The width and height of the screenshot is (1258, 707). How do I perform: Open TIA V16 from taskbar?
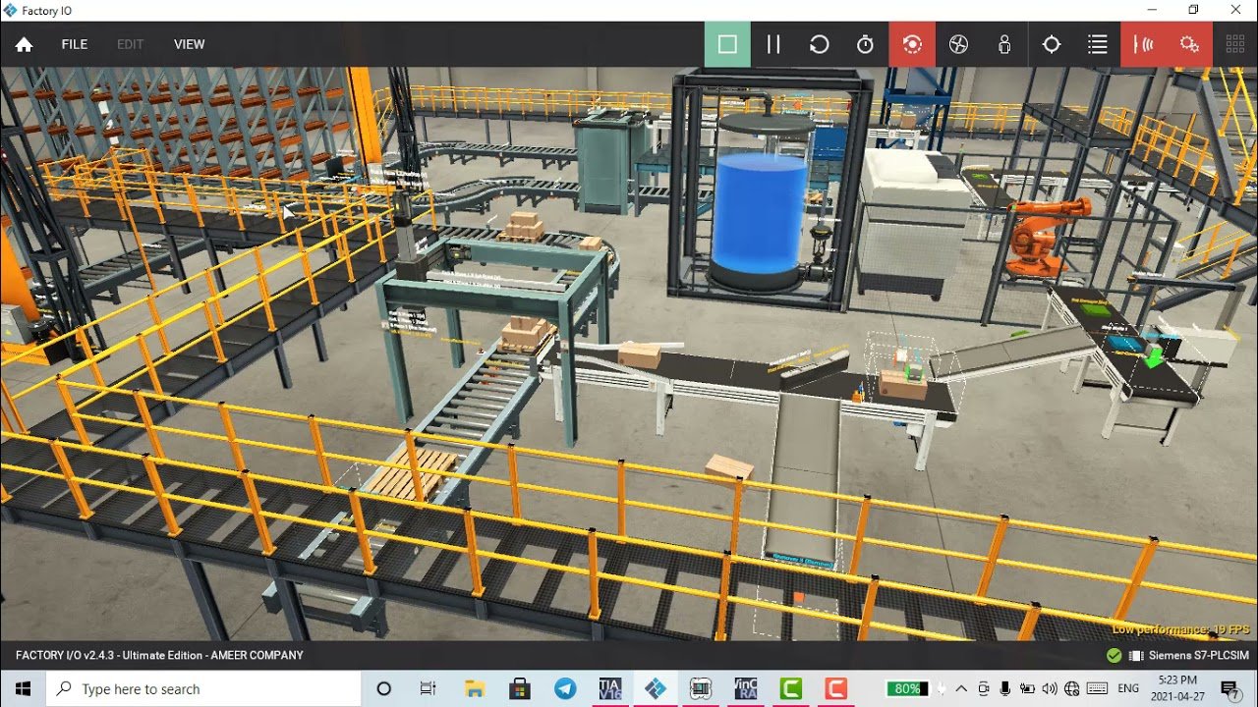609,689
